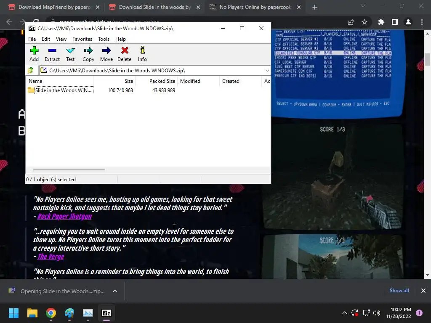This screenshot has width=431, height=323.
Task: Choose the Move toolbar icon in 7-Zip
Action: tap(106, 54)
